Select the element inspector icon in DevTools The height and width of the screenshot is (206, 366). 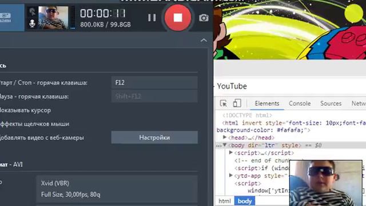(x=224, y=103)
